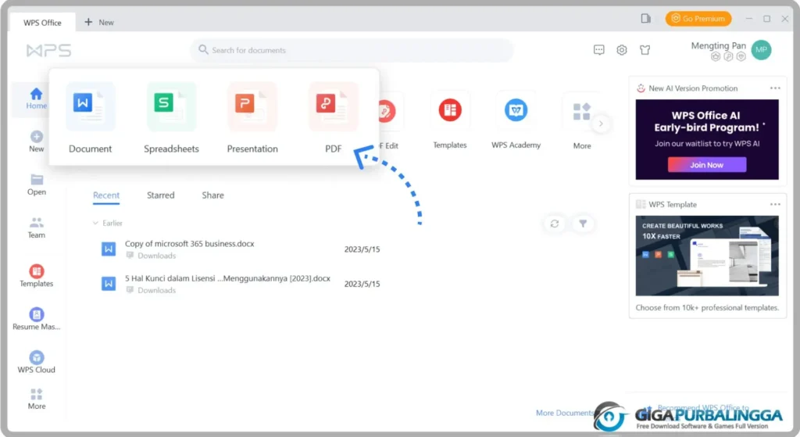Go to Team in the sidebar
Viewport: 800px width, 437px height.
click(36, 227)
